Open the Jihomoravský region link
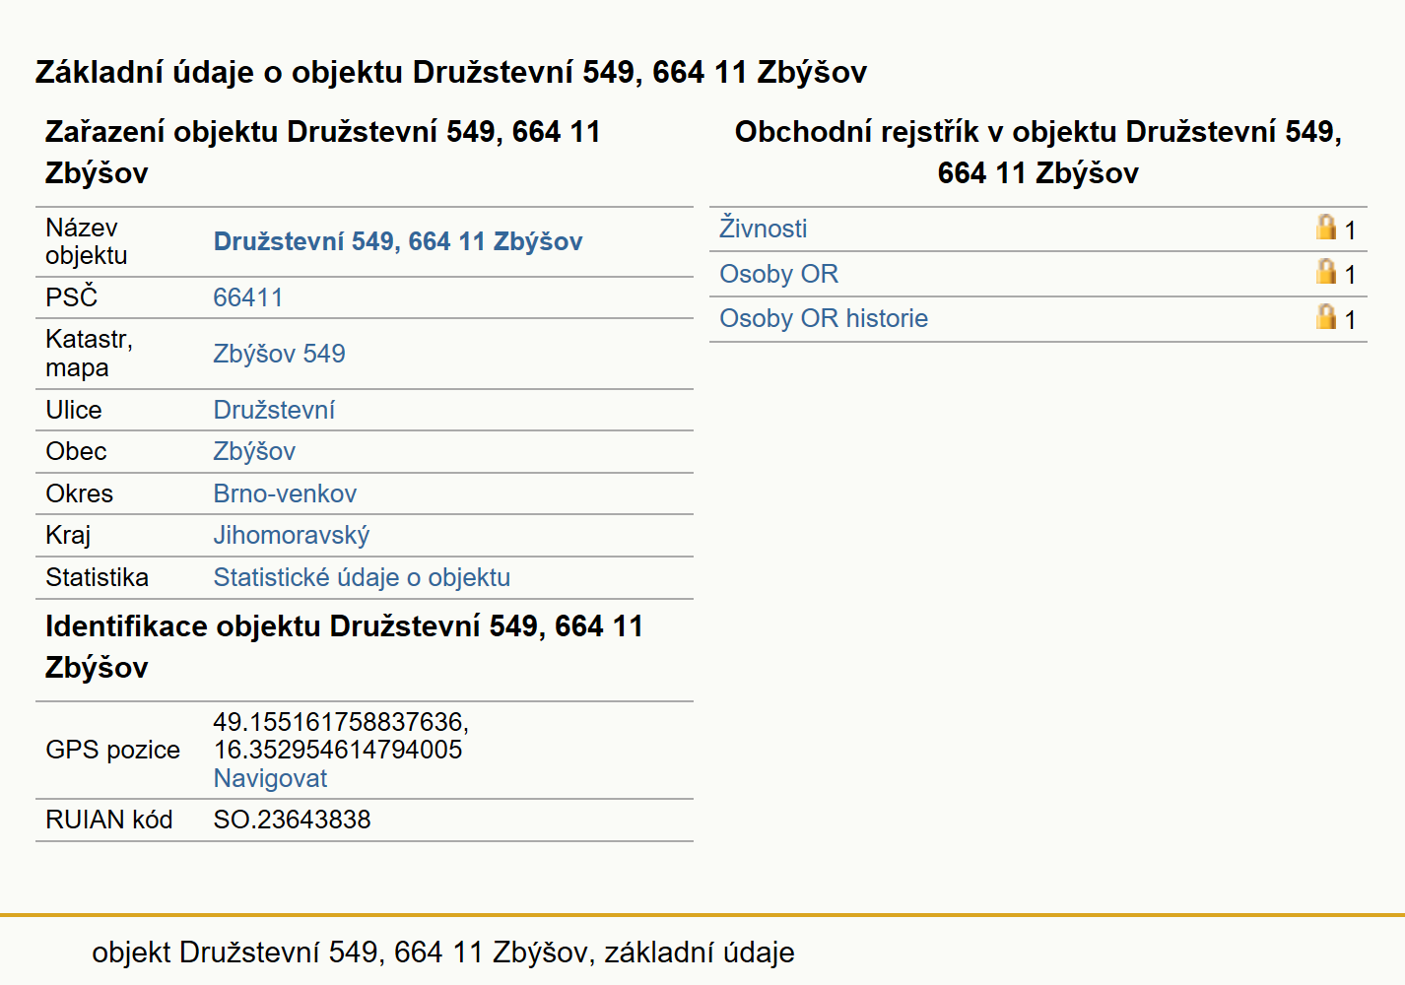The width and height of the screenshot is (1405, 985). 292,535
